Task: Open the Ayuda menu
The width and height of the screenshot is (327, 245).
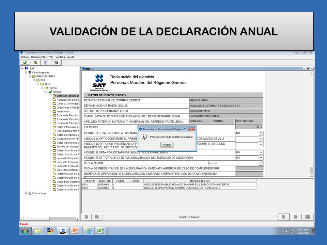Action: click(71, 57)
